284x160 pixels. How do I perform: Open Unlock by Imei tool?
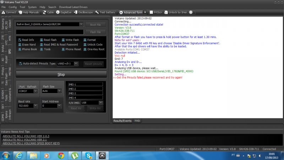point(176,12)
